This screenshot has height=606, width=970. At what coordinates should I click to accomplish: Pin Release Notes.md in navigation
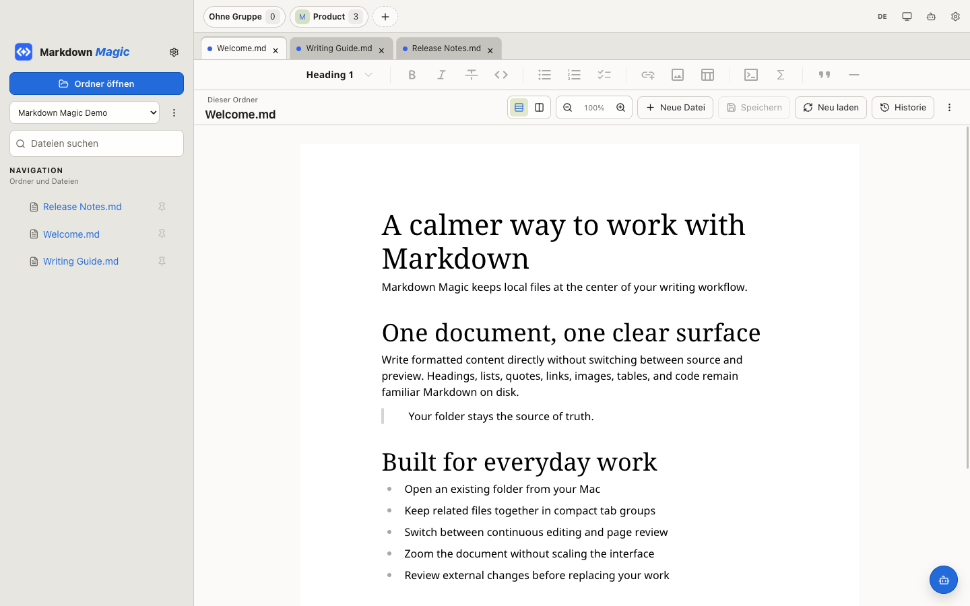pos(162,207)
